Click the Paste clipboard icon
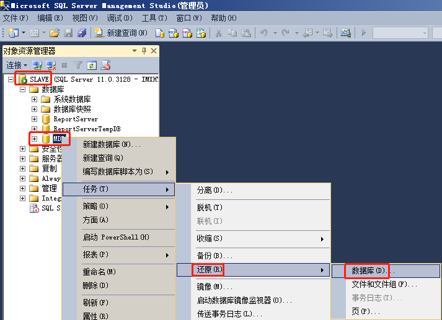This screenshot has height=320, width=442. pyautogui.click(x=246, y=33)
